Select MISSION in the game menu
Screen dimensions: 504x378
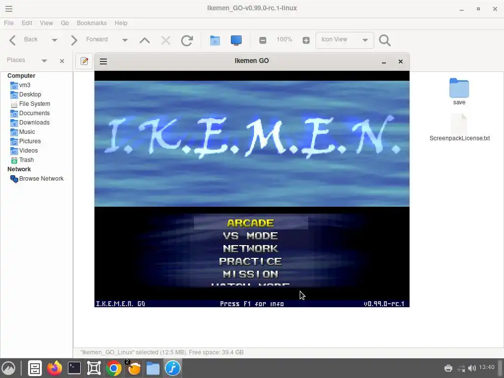pyautogui.click(x=251, y=274)
